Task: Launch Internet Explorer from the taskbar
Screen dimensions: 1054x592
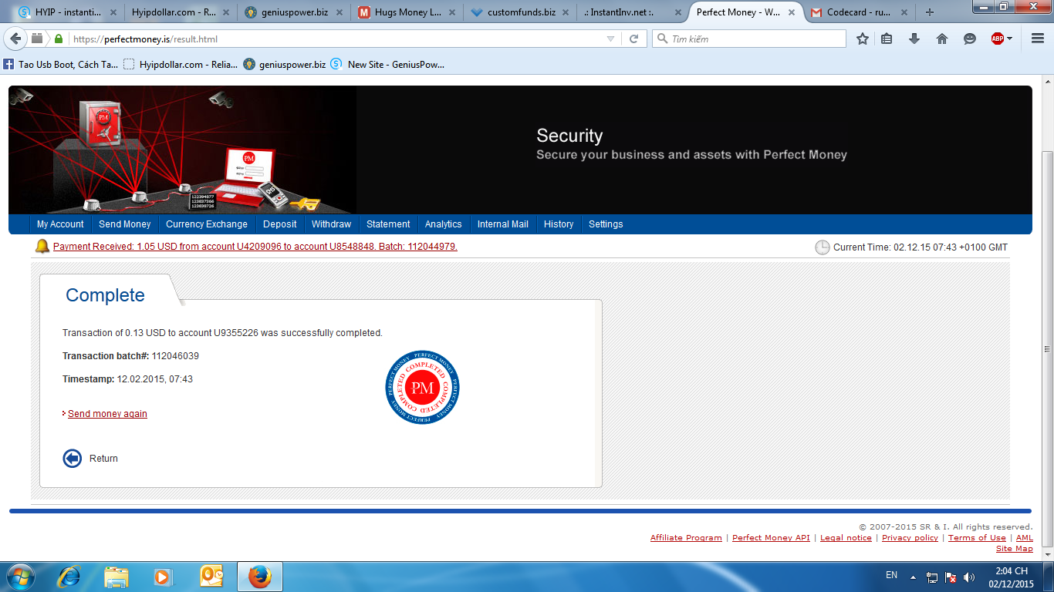Action: pos(69,577)
